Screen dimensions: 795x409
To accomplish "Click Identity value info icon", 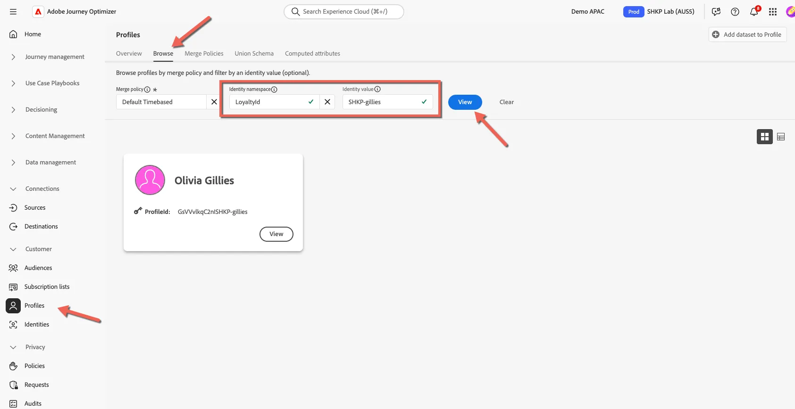I will pyautogui.click(x=377, y=89).
